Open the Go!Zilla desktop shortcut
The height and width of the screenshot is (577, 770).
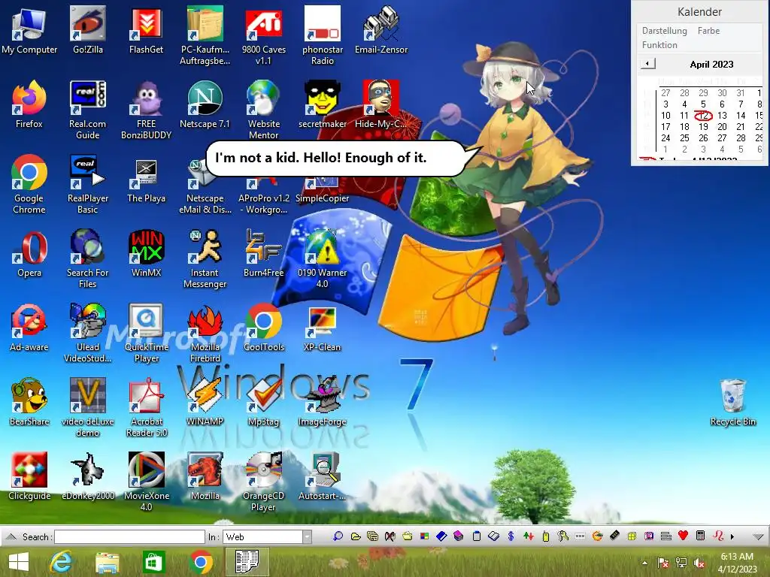pyautogui.click(x=87, y=29)
